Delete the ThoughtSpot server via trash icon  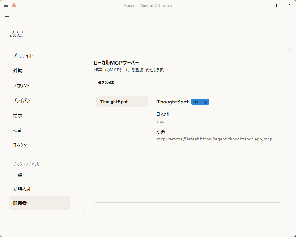pyautogui.click(x=270, y=102)
